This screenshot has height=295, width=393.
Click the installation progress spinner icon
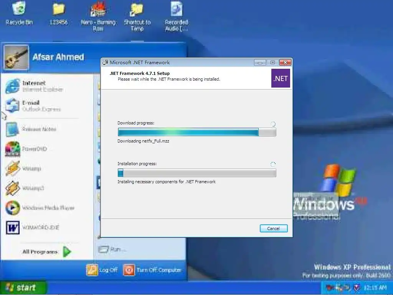pyautogui.click(x=273, y=164)
